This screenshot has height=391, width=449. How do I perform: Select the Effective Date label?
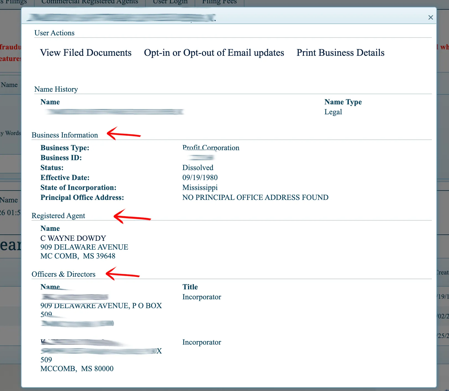point(65,178)
